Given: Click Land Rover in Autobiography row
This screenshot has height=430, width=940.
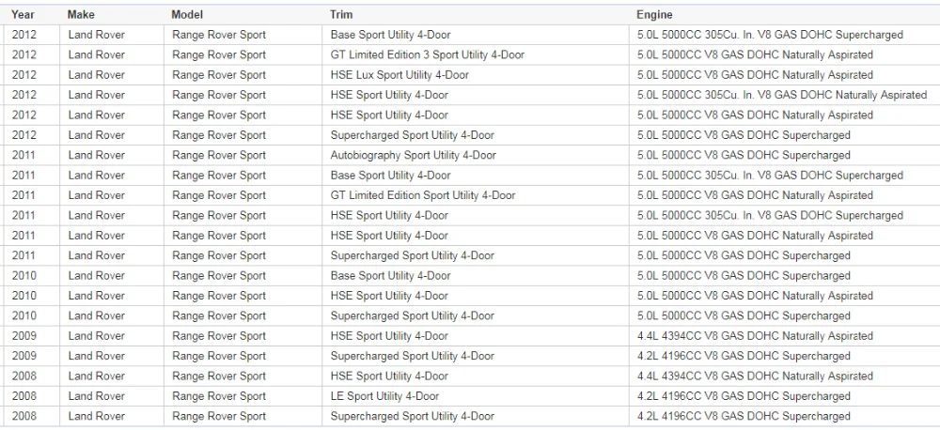Looking at the screenshot, I should tap(97, 155).
